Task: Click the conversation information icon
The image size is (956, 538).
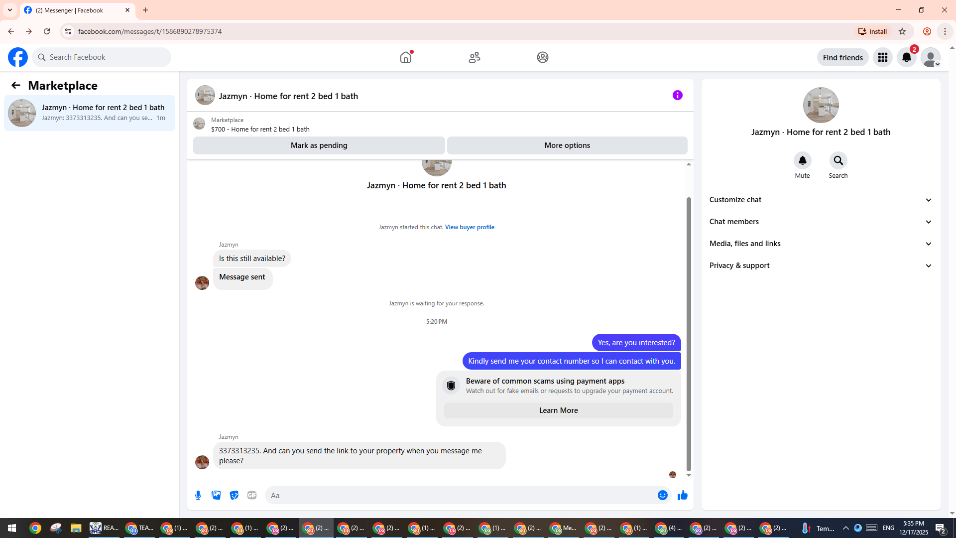Action: click(677, 95)
